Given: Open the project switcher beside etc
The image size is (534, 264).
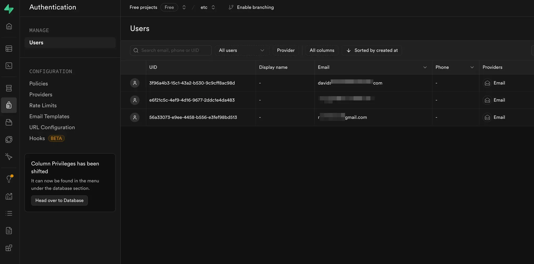Looking at the screenshot, I should (x=213, y=7).
